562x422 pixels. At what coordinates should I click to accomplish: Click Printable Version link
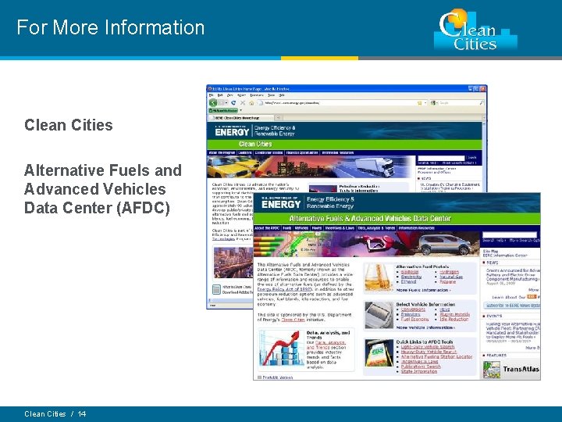tap(278, 377)
